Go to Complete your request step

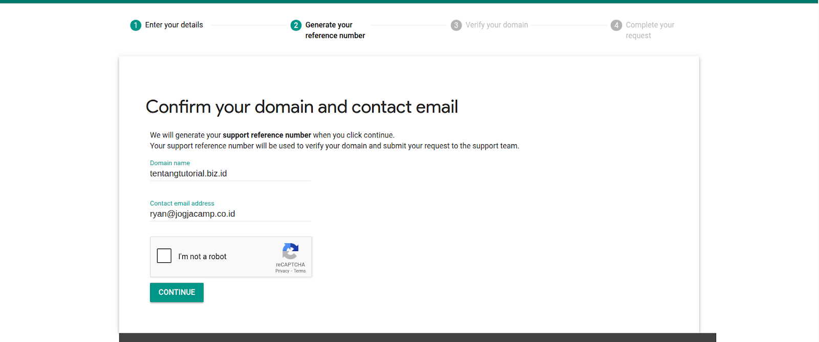click(650, 30)
